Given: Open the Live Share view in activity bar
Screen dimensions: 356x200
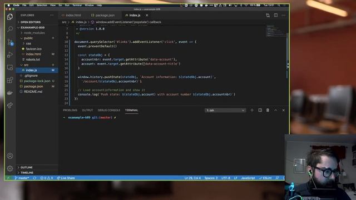Looking at the screenshot, I should click(x=10, y=105).
